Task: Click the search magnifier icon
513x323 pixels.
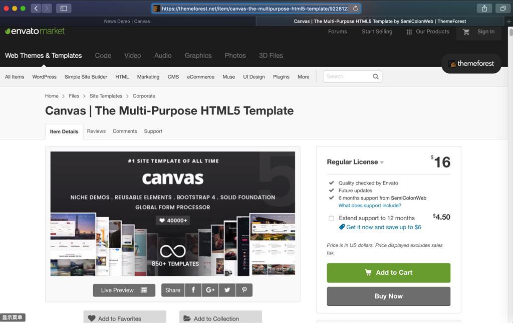Action: 376,76
